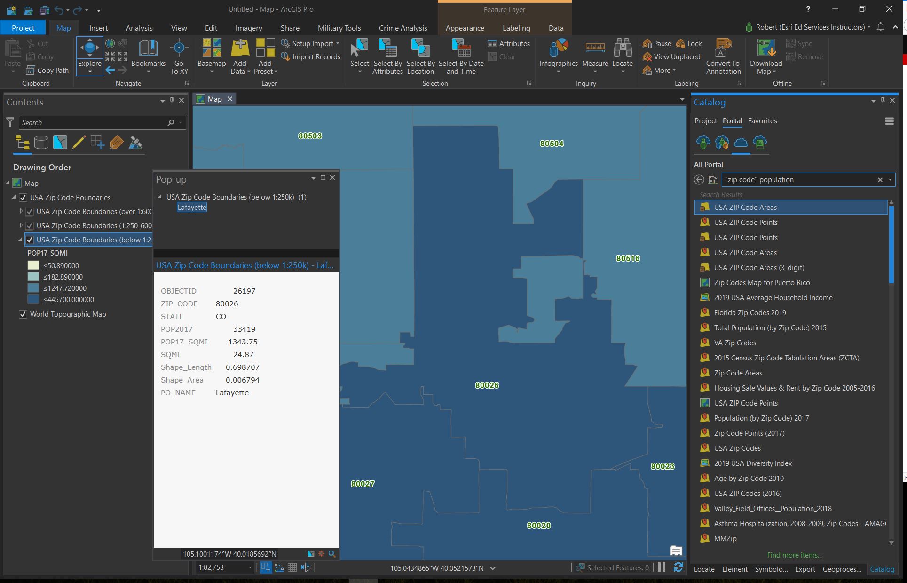Clear the catalog search text
The height and width of the screenshot is (583, 907).
[880, 180]
